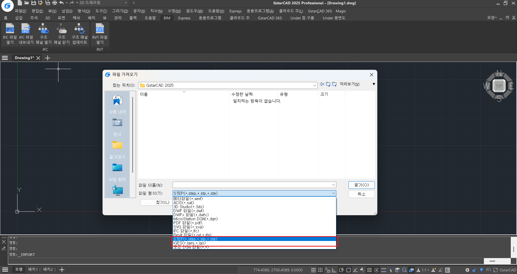Open the 파일(F) menu
517x274 pixels.
point(20,11)
